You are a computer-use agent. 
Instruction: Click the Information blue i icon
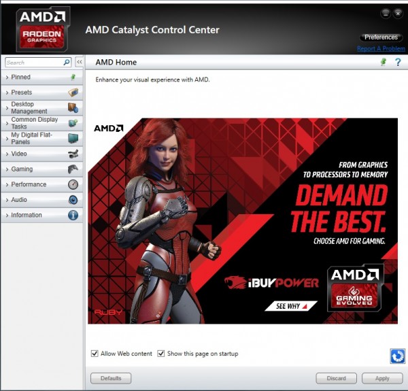73,215
